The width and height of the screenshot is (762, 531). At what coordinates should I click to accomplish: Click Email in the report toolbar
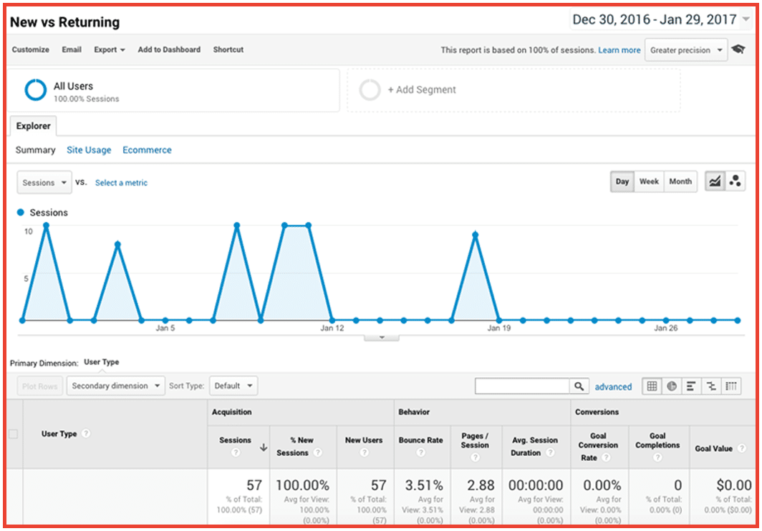(x=72, y=49)
